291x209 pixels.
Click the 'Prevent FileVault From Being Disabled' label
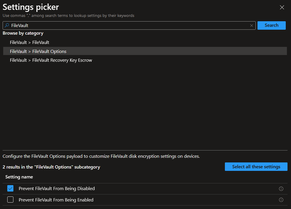tap(57, 189)
